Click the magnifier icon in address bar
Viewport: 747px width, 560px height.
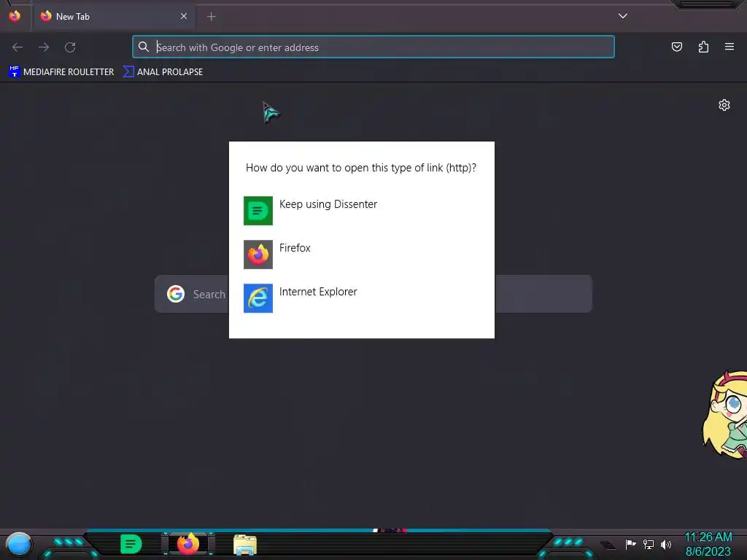[x=144, y=47]
